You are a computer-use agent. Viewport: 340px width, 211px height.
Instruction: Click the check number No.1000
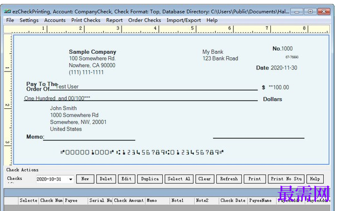pos(283,49)
